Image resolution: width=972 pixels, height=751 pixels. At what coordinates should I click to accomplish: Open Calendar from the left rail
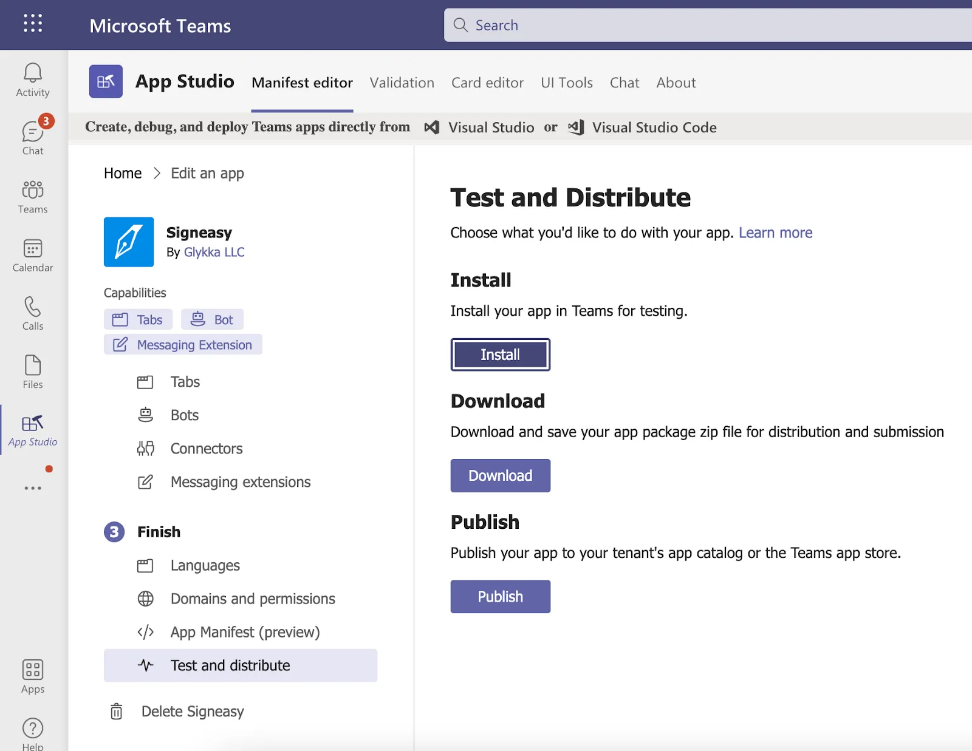[33, 255]
